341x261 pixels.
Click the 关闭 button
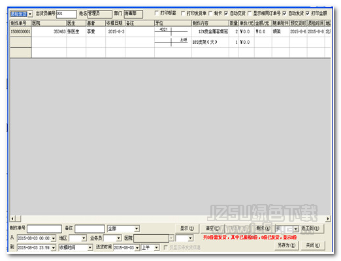coord(313,245)
